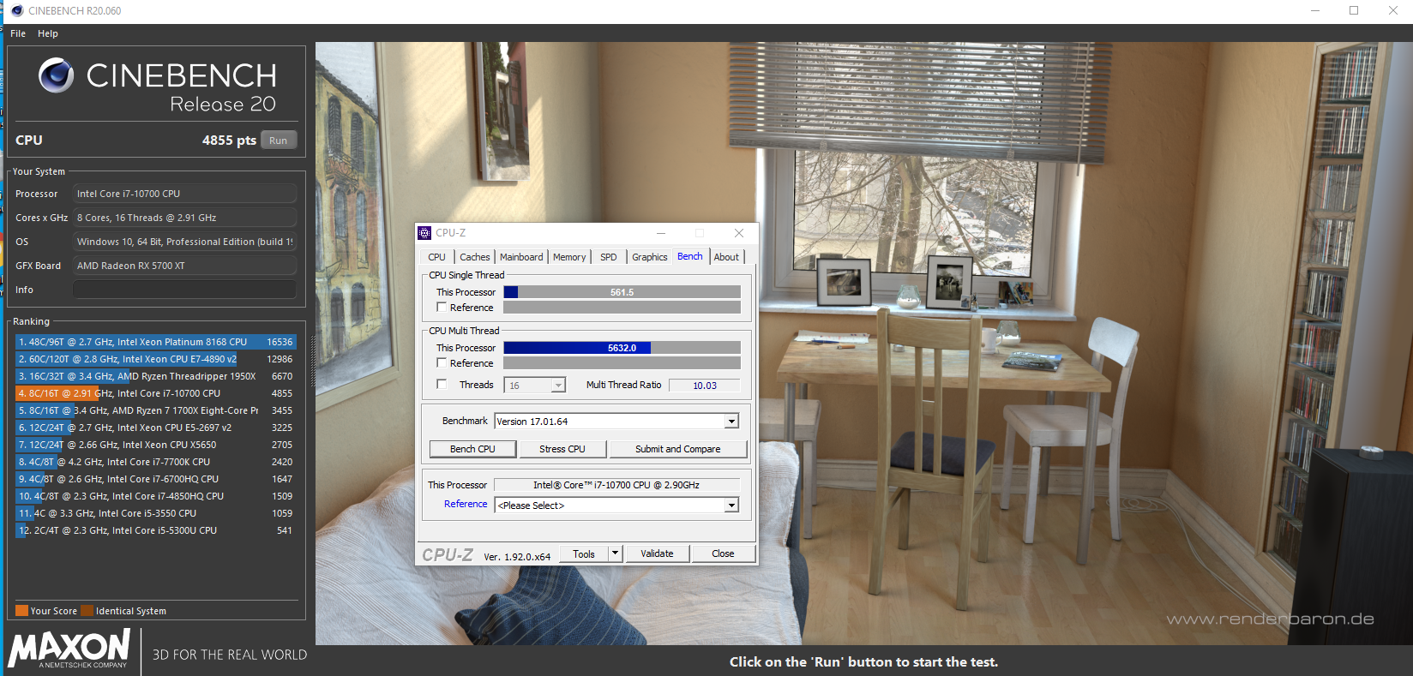The width and height of the screenshot is (1413, 676).
Task: Click the orange Your Score legend swatch
Action: (x=21, y=611)
